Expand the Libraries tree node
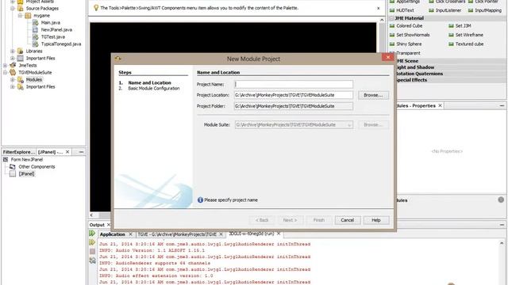Viewport: 508px width, 285px height. tap(13, 51)
